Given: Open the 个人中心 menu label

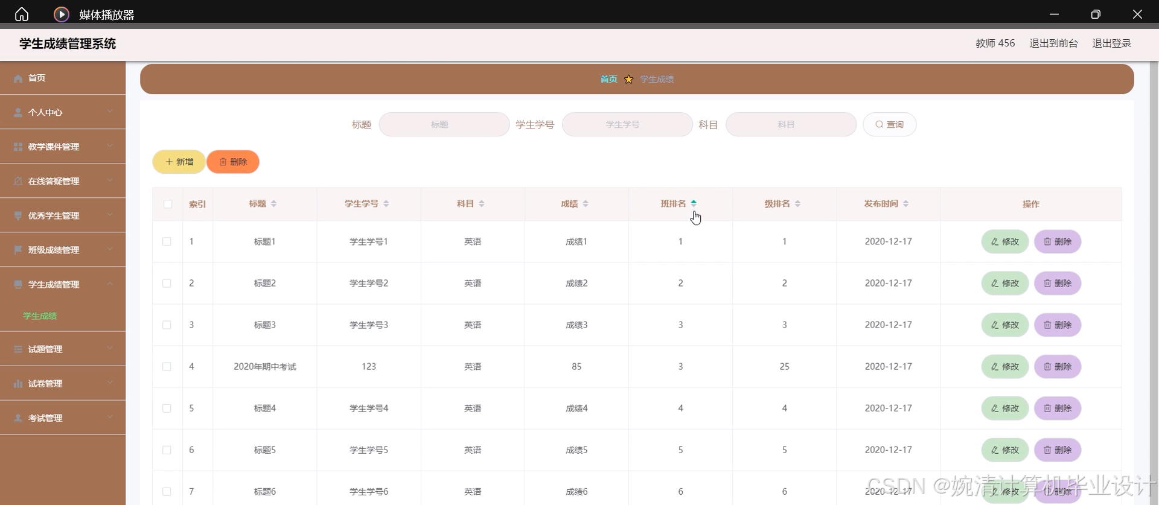Looking at the screenshot, I should 45,113.
